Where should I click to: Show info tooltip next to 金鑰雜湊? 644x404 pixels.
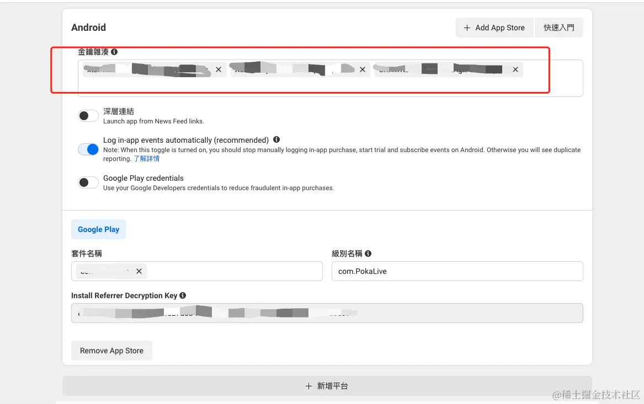tap(114, 52)
